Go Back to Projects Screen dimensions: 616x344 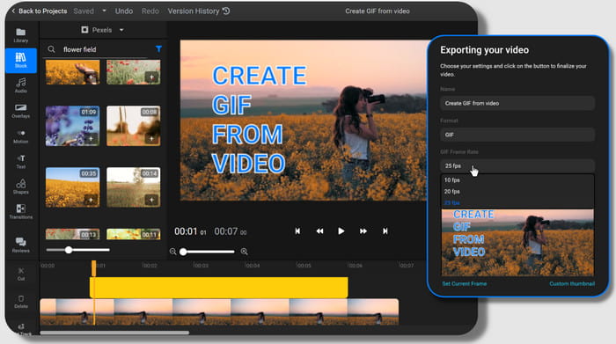(x=39, y=11)
